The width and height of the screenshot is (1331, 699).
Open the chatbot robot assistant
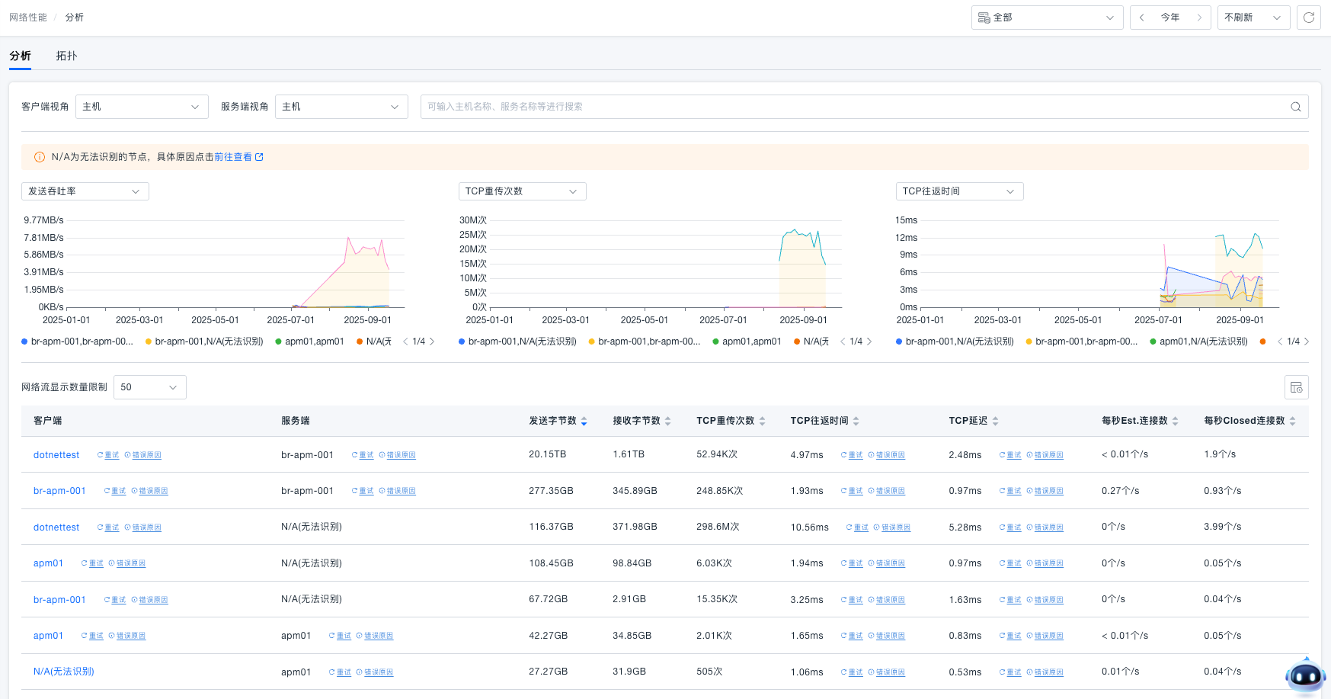point(1305,675)
